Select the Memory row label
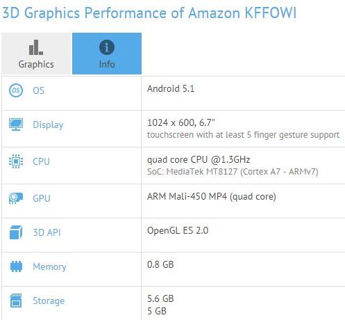Image resolution: width=345 pixels, height=320 pixels. point(49,267)
